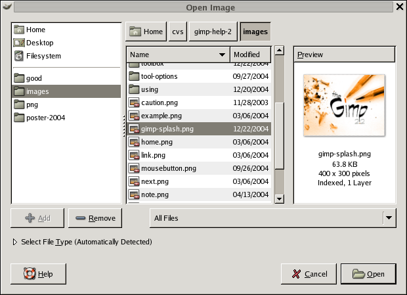Open the All Files filter dropdown
407x295 pixels.
[389, 218]
